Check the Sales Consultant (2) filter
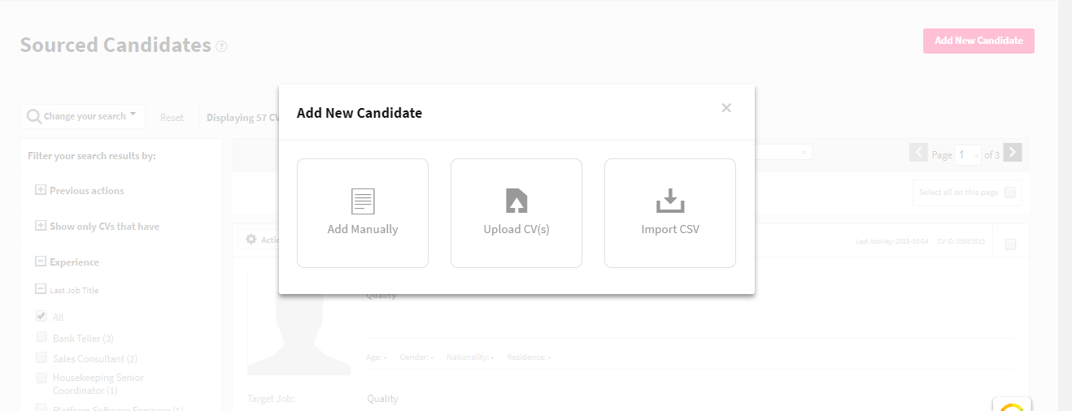Viewport: 1072px width, 411px height. [41, 357]
